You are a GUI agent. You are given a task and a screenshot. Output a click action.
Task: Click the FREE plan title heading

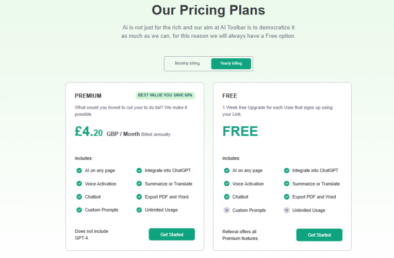tap(229, 96)
